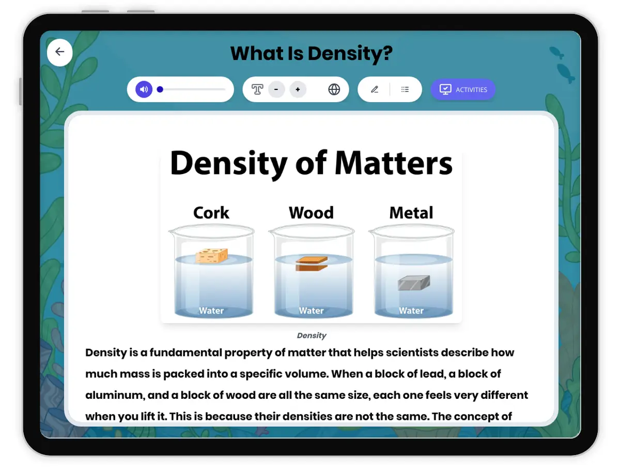
Task: Click the audio slider handle dot
Action: pyautogui.click(x=160, y=89)
